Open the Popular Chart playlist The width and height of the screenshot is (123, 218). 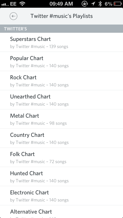61,61
